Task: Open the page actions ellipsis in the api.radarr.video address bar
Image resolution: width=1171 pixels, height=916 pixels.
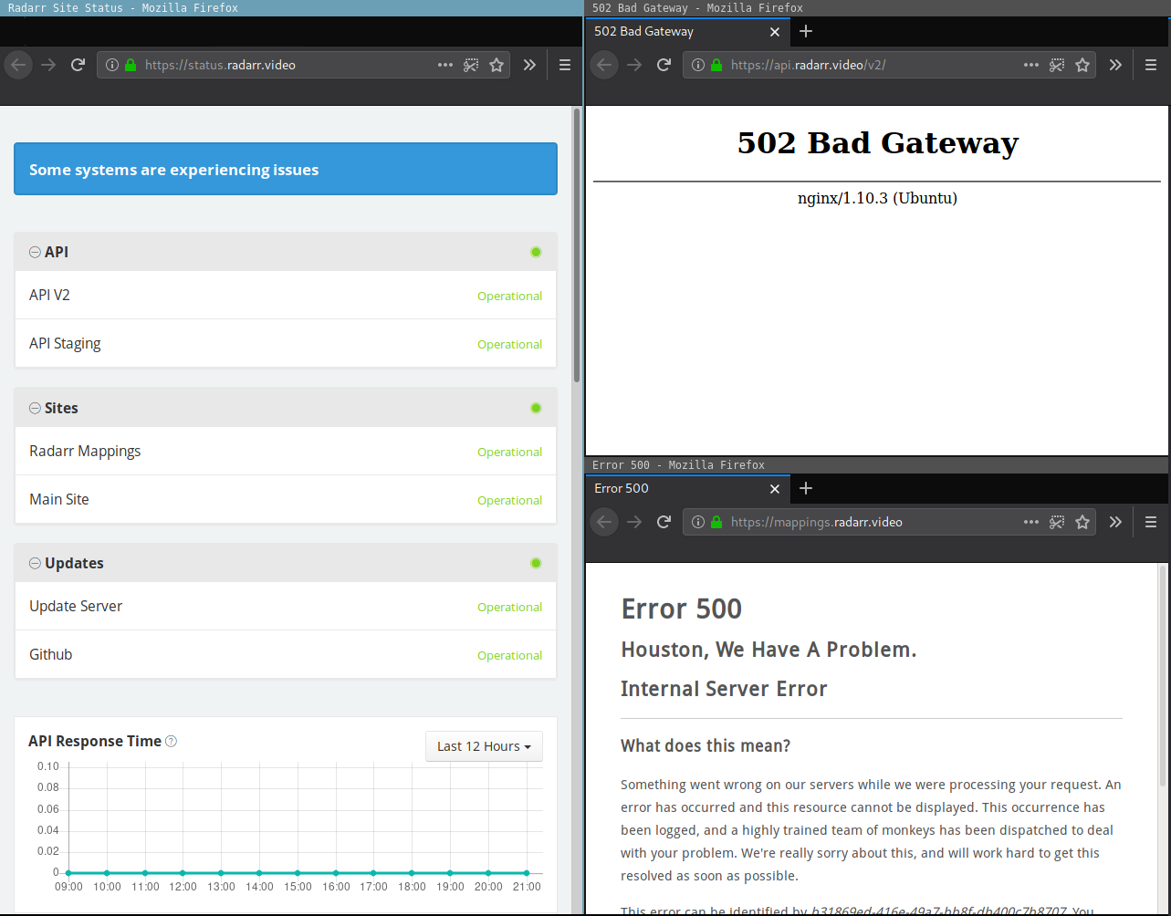Action: click(1030, 65)
